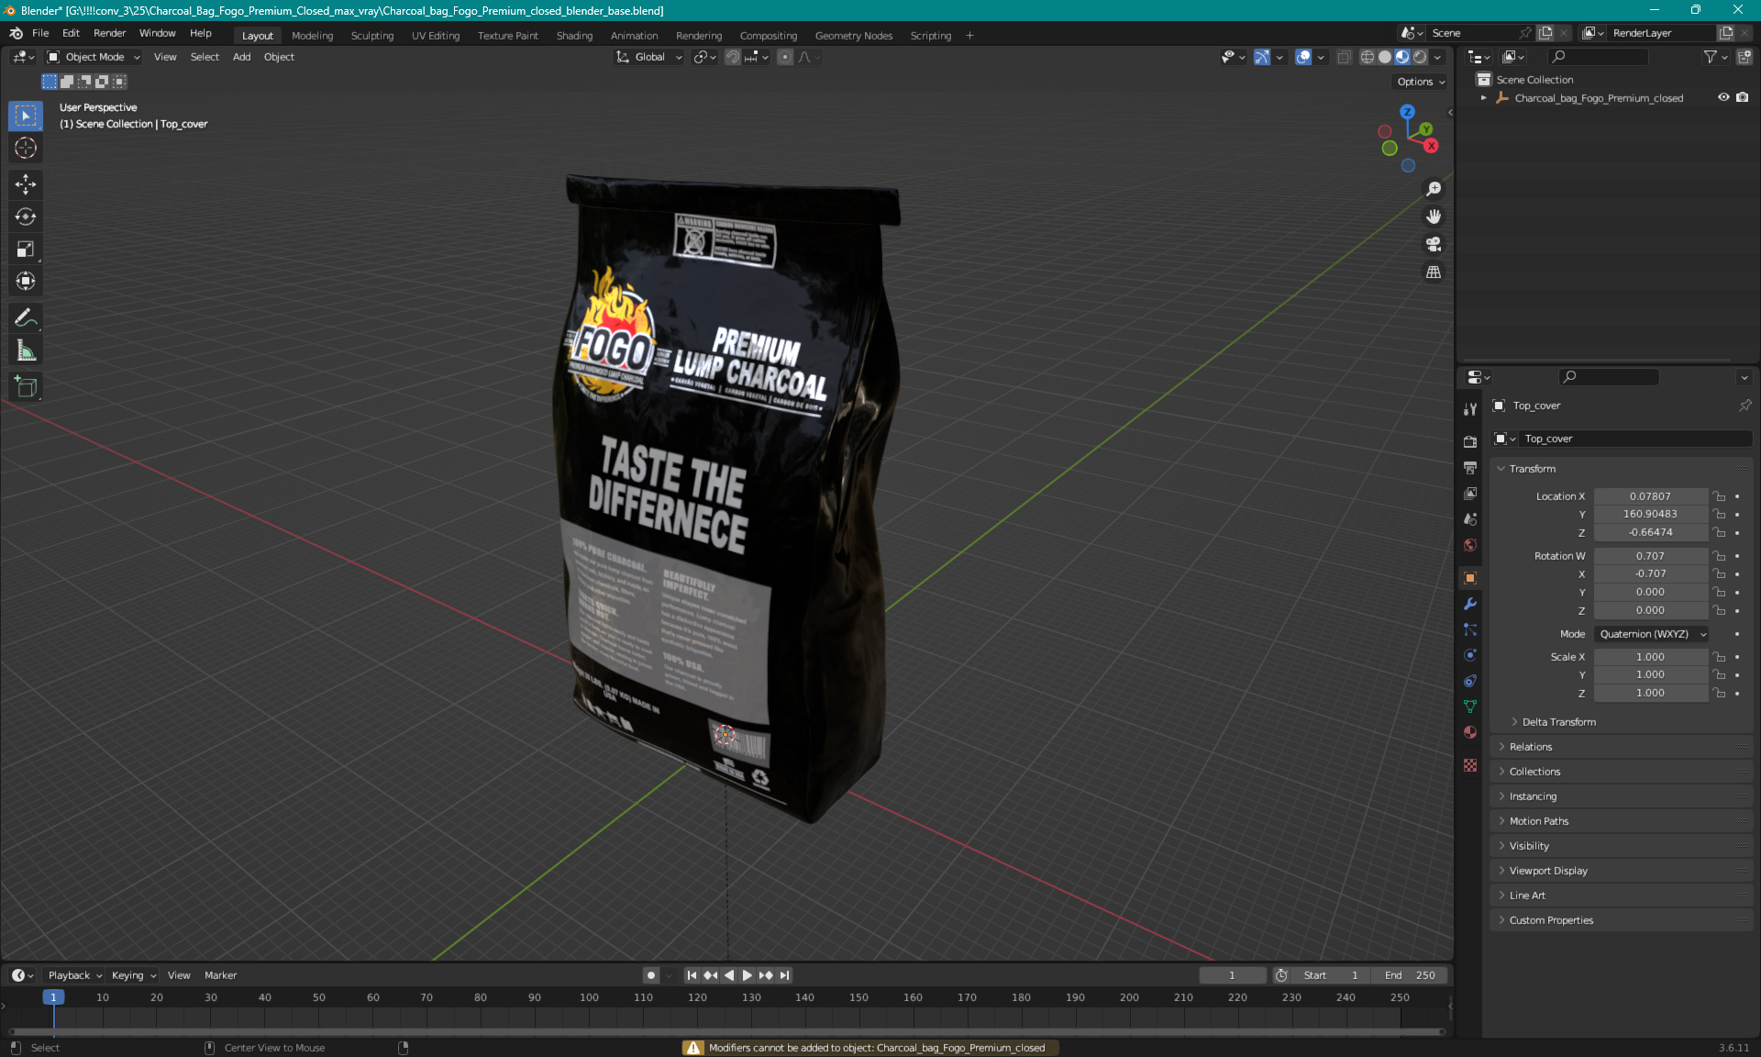The height and width of the screenshot is (1057, 1761).
Task: Open Global transform orientation dropdown
Action: pyautogui.click(x=649, y=57)
